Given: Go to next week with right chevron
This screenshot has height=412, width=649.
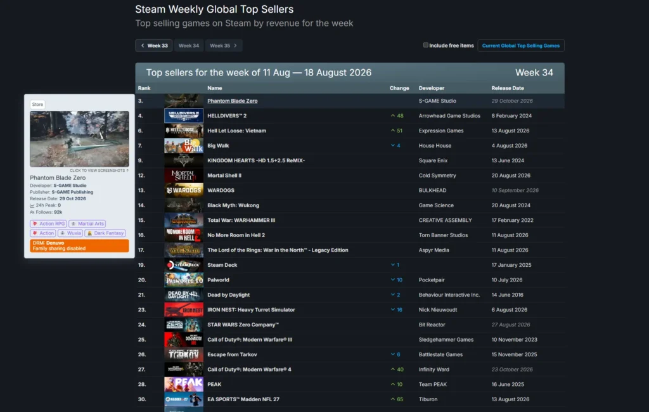Looking at the screenshot, I should [236, 46].
